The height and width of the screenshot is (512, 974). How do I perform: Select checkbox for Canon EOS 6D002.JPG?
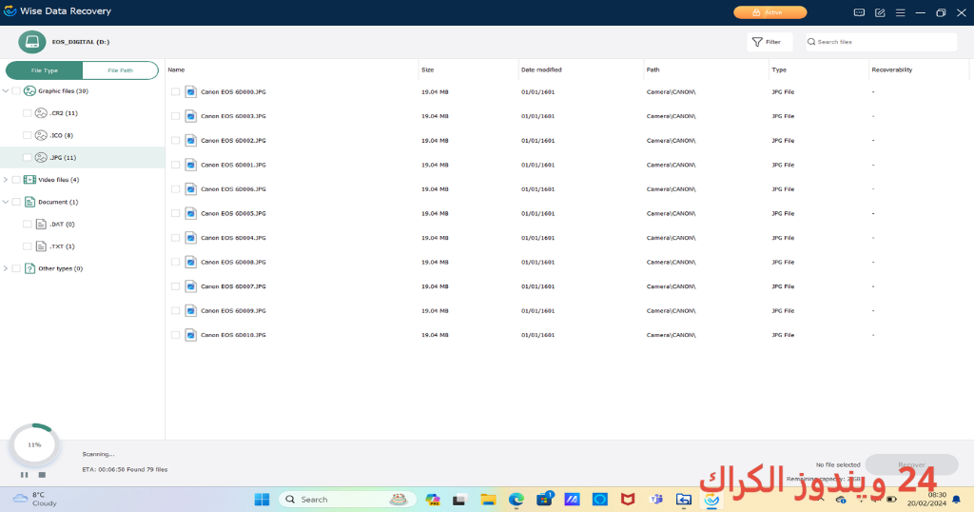176,141
